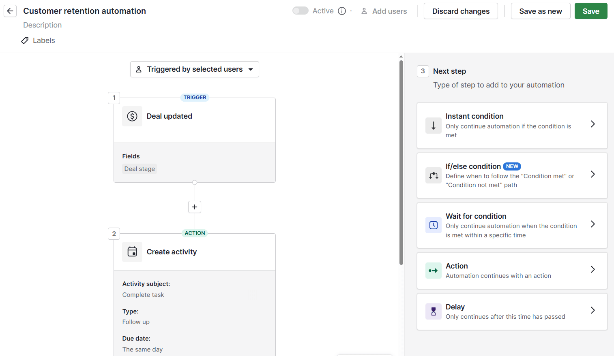Screen dimensions: 614x356
Task: Select the Instant condition step type
Action: tap(512, 126)
